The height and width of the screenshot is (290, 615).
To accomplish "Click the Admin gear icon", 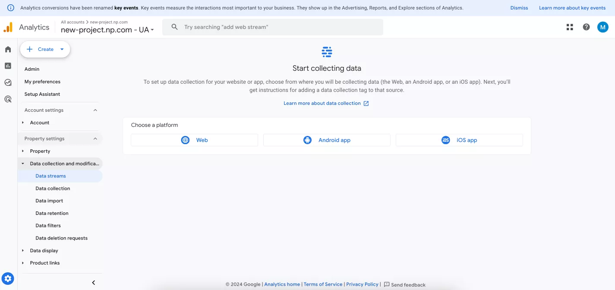I will tap(8, 278).
